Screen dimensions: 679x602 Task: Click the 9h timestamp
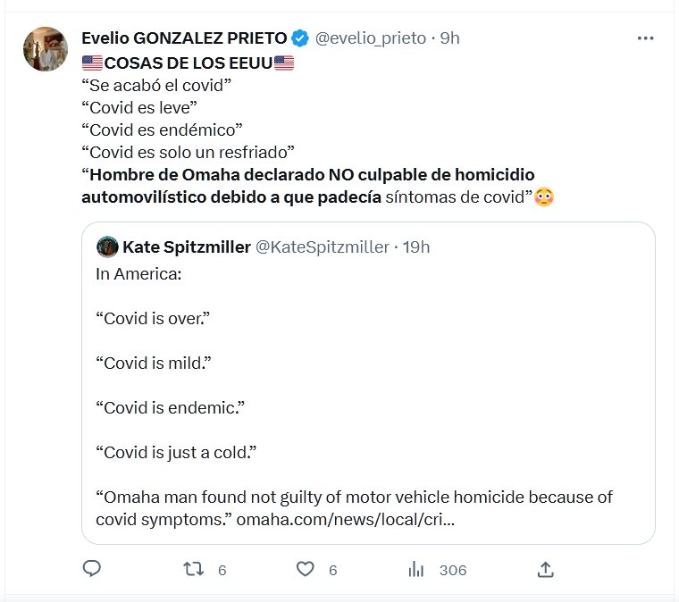click(450, 38)
